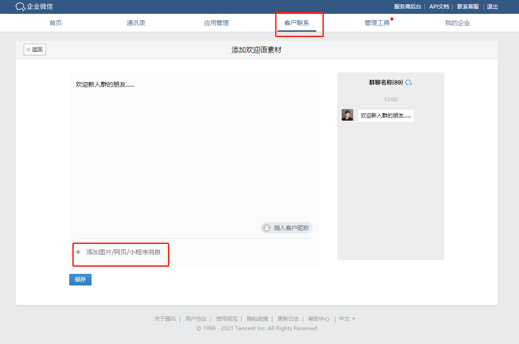Image resolution: width=519 pixels, height=344 pixels.
Task: Open the API文档 link
Action: pyautogui.click(x=439, y=7)
